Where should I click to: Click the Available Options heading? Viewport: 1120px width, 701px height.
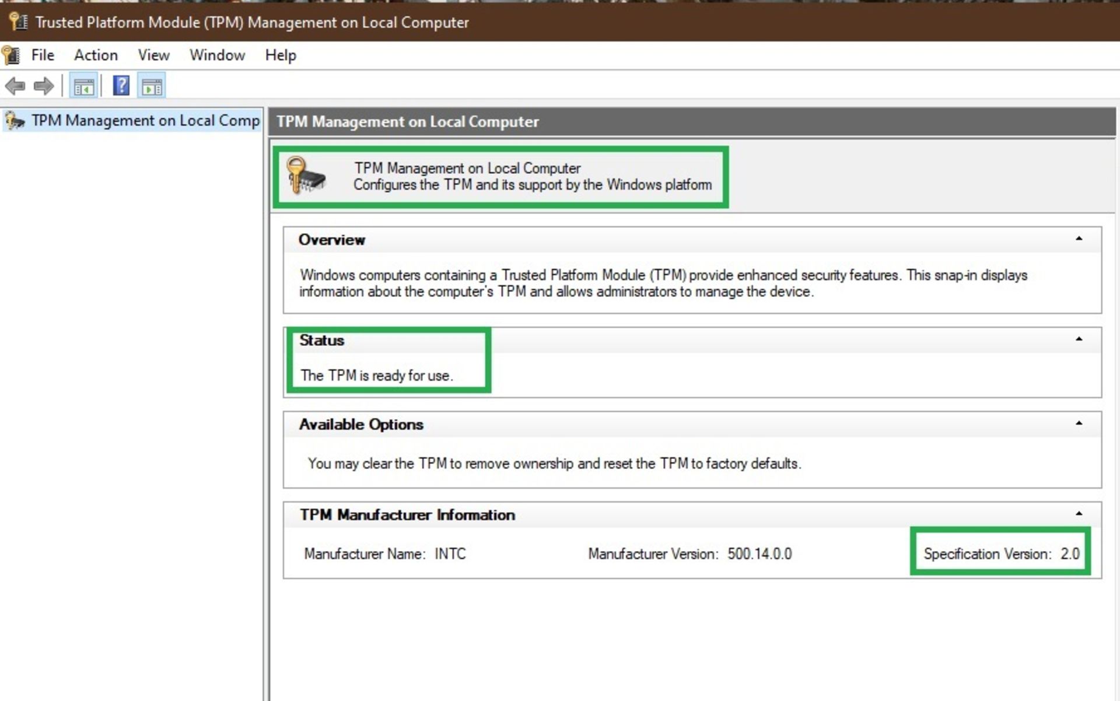(361, 425)
